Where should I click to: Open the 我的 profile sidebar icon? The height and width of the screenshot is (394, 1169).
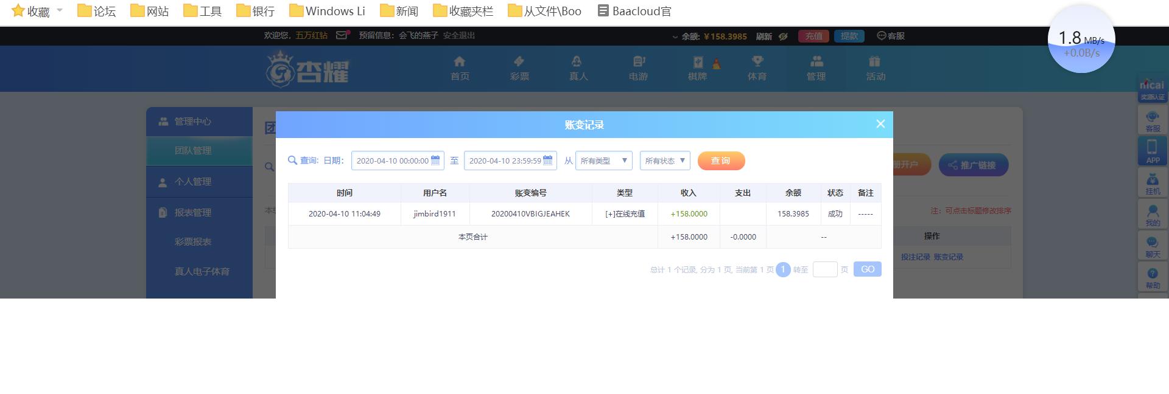click(x=1153, y=215)
